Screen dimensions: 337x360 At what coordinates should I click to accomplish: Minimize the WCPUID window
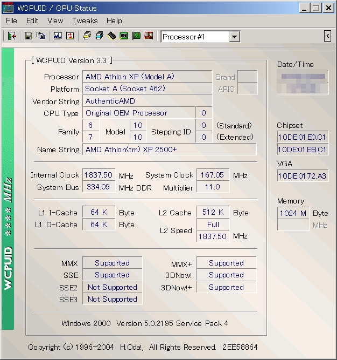(x=304, y=8)
